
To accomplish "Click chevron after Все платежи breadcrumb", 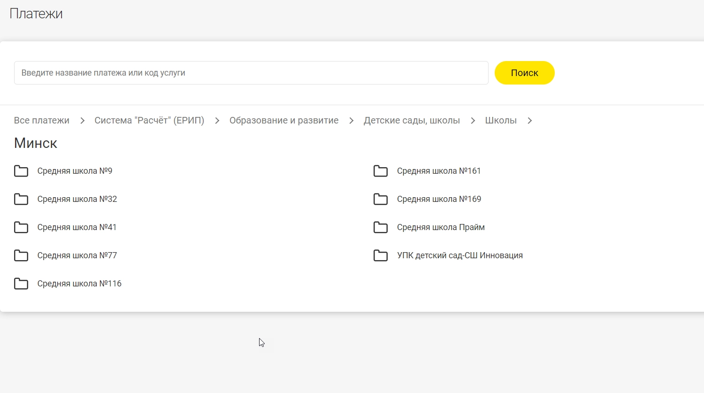I will click(82, 121).
